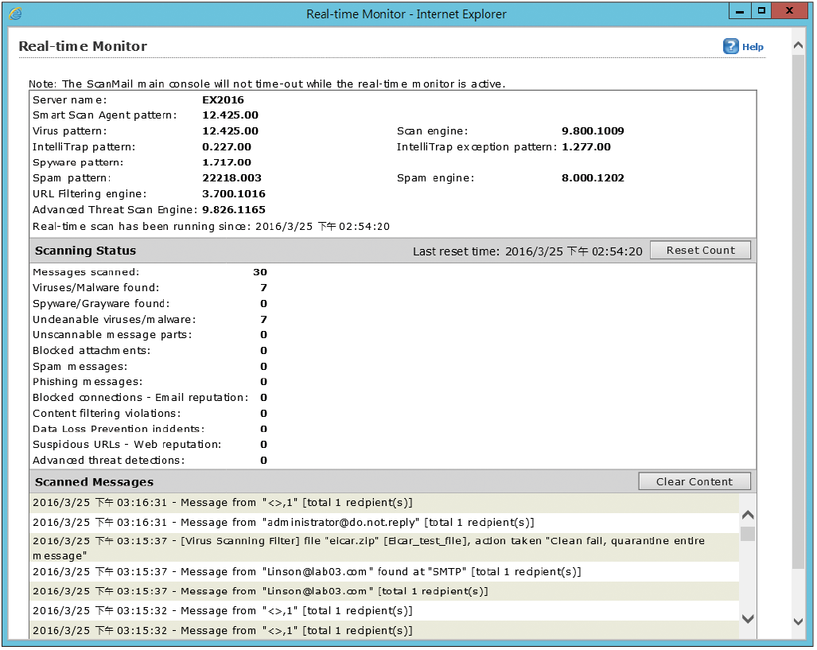Click the Viruses/Malware found label
This screenshot has width=817, height=650.
click(96, 288)
